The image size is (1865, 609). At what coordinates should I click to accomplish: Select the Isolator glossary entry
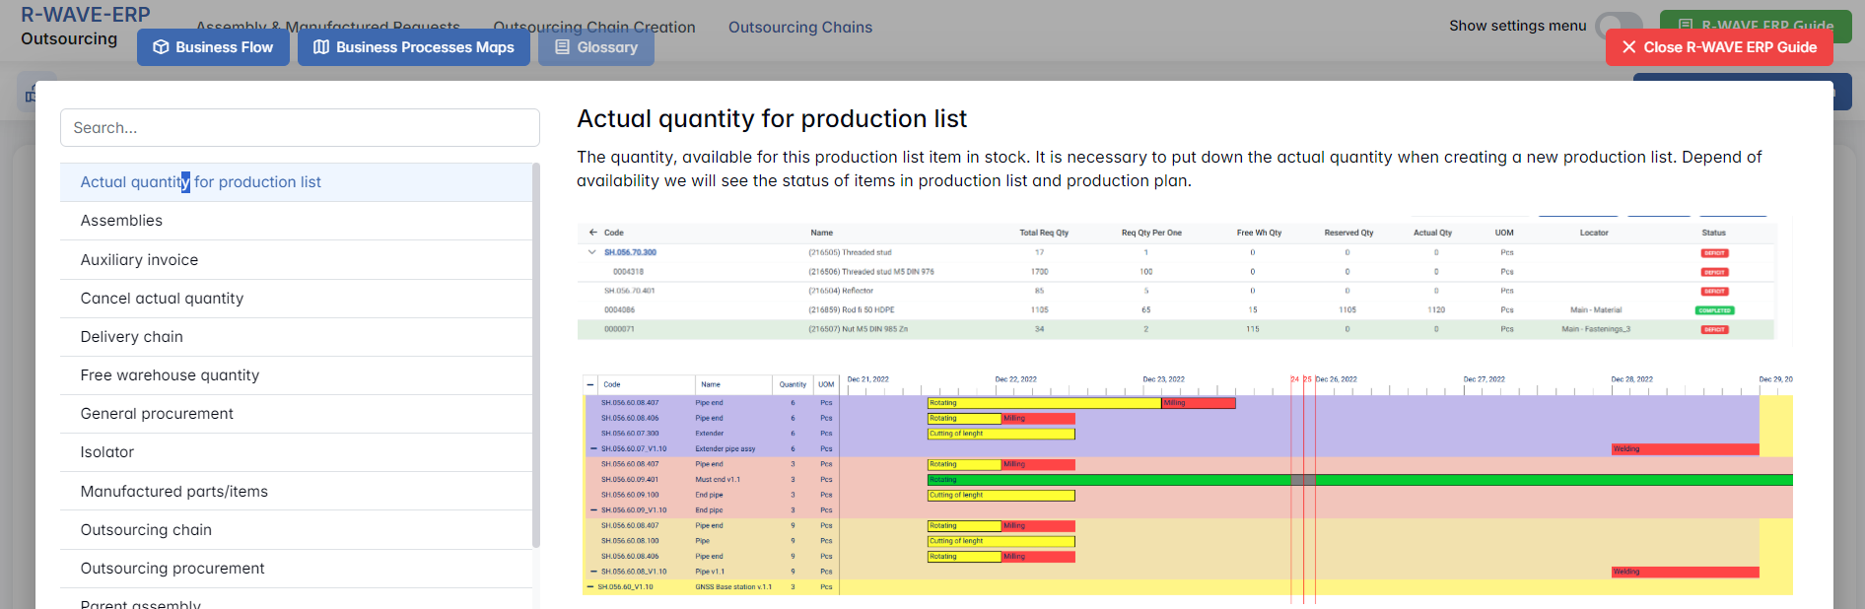click(107, 452)
